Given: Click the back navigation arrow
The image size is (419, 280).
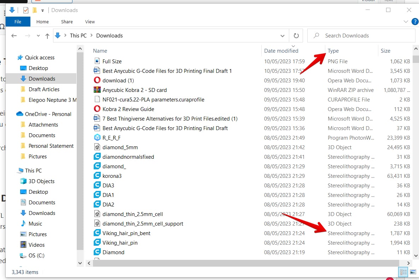Looking at the screenshot, I should click(14, 35).
